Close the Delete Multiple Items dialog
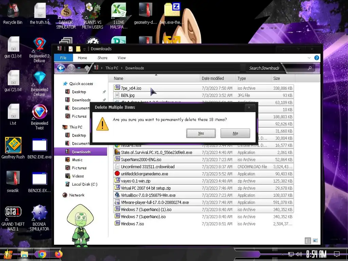The height and width of the screenshot is (261, 348). point(249,107)
